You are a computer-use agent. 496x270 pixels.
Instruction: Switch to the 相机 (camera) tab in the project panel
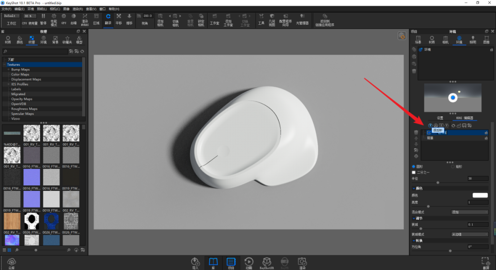pos(445,40)
